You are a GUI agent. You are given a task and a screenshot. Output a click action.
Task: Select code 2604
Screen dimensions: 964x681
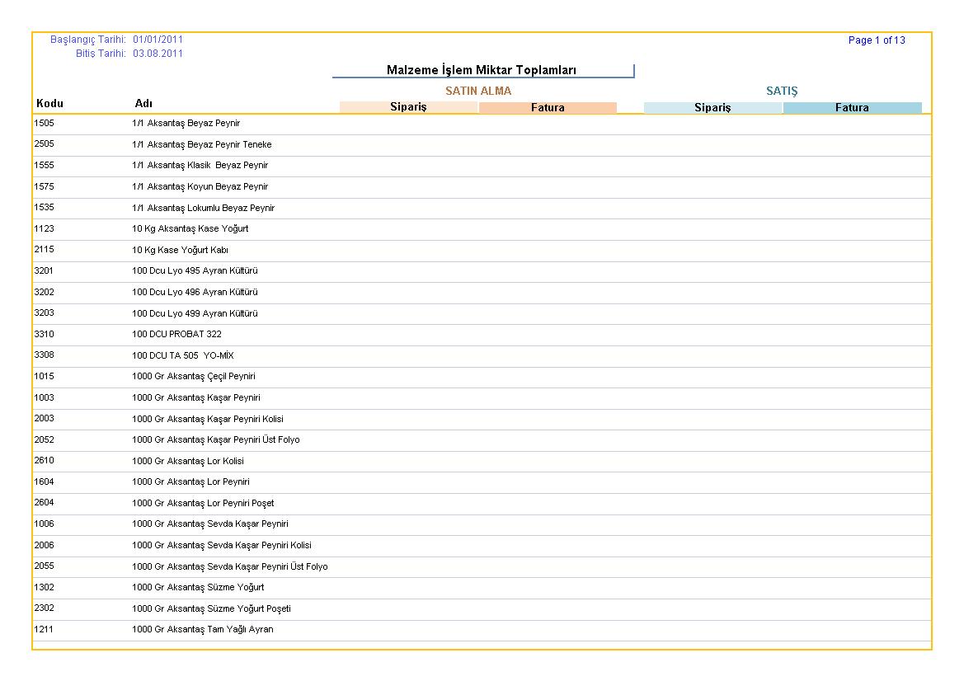tap(45, 502)
